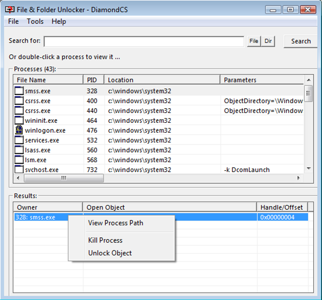Select the svchost.exe row
The width and height of the screenshot is (322, 300).
point(158,170)
